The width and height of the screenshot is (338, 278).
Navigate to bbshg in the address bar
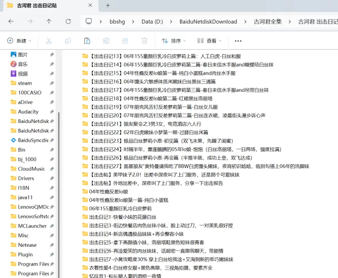click(x=117, y=22)
